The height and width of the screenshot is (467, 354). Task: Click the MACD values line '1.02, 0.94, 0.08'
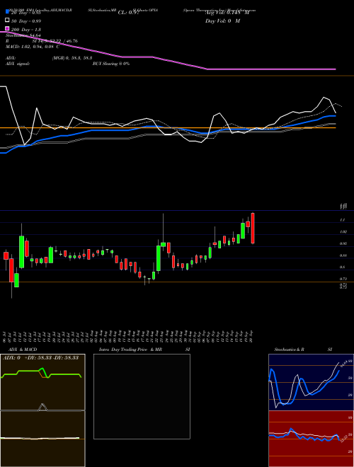coord(33,47)
